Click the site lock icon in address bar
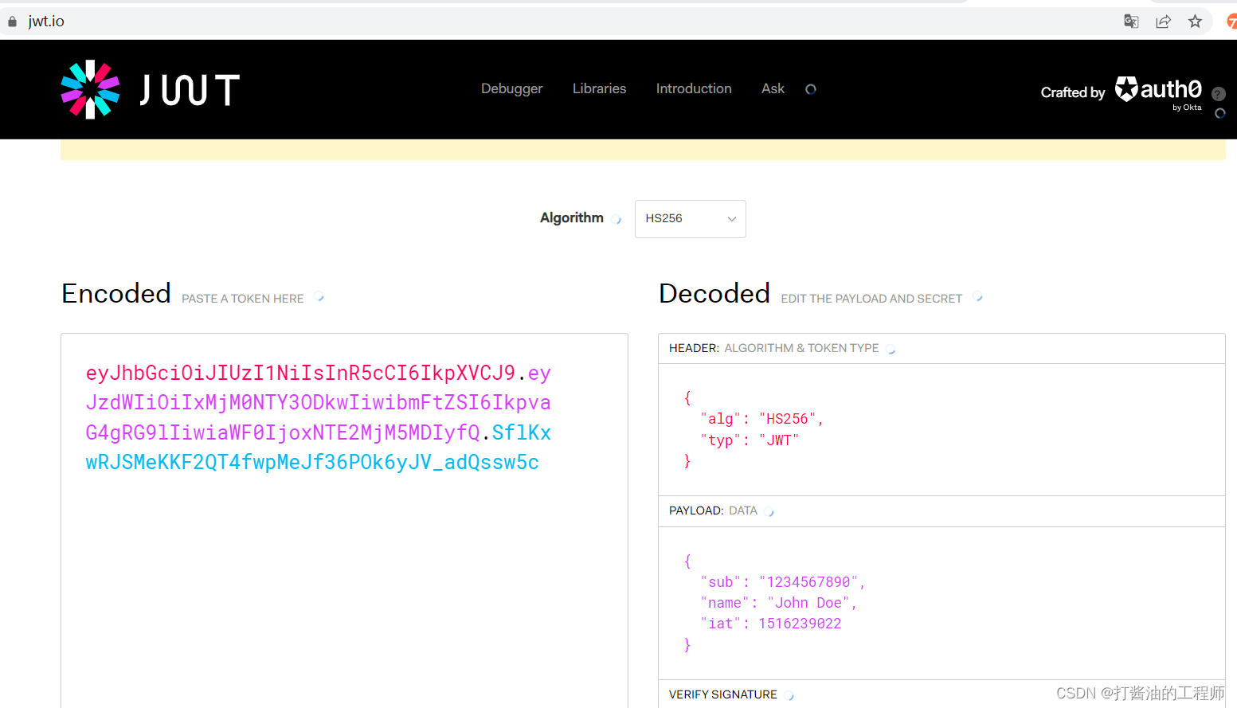1237x708 pixels. pyautogui.click(x=12, y=22)
